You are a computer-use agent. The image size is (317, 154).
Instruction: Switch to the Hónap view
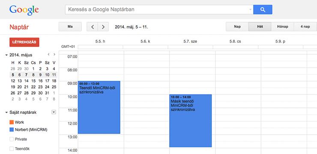point(282,27)
